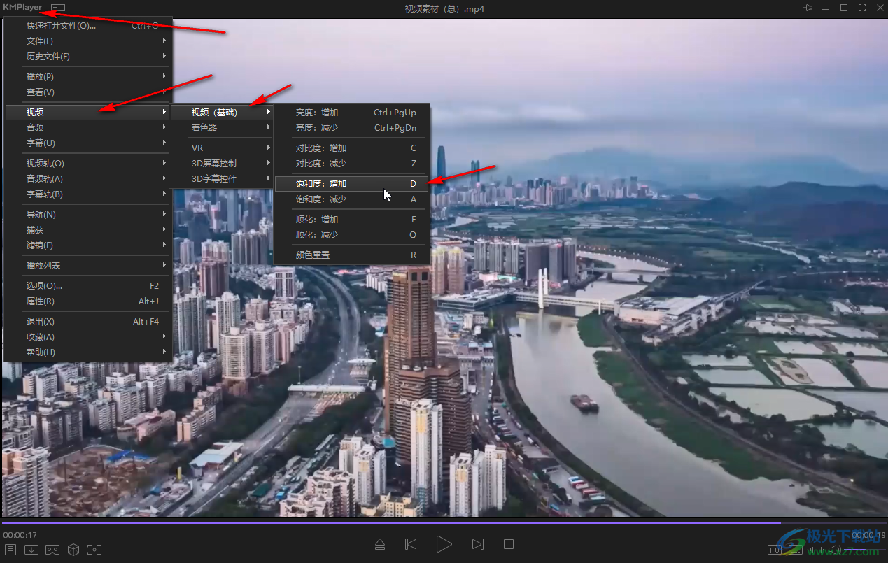Expand the 字幕轨(B) submenu
Image resolution: width=888 pixels, height=563 pixels.
tap(88, 194)
